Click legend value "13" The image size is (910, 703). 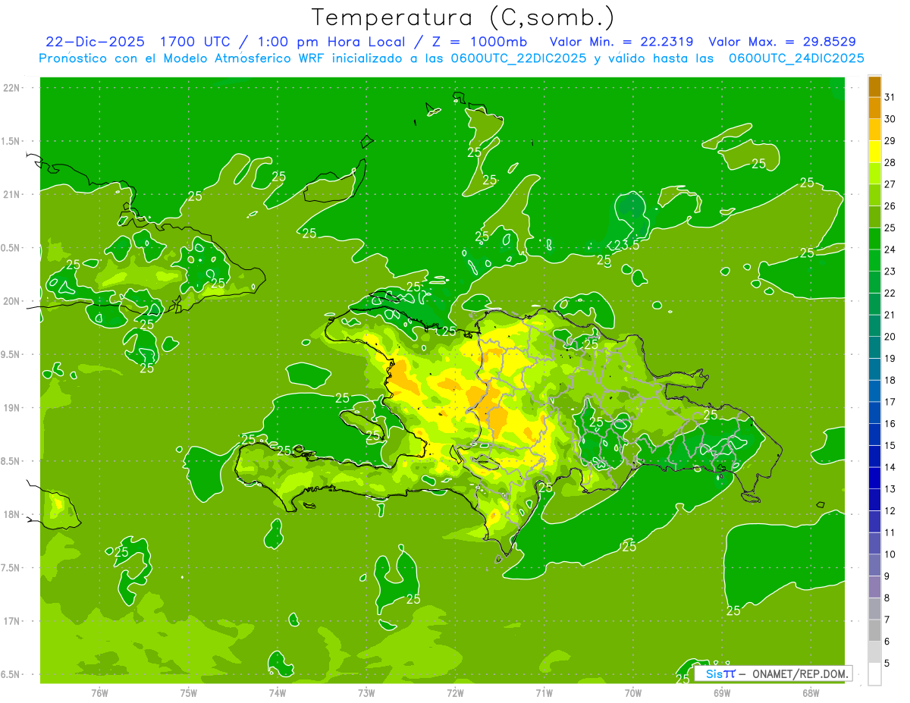pos(890,489)
